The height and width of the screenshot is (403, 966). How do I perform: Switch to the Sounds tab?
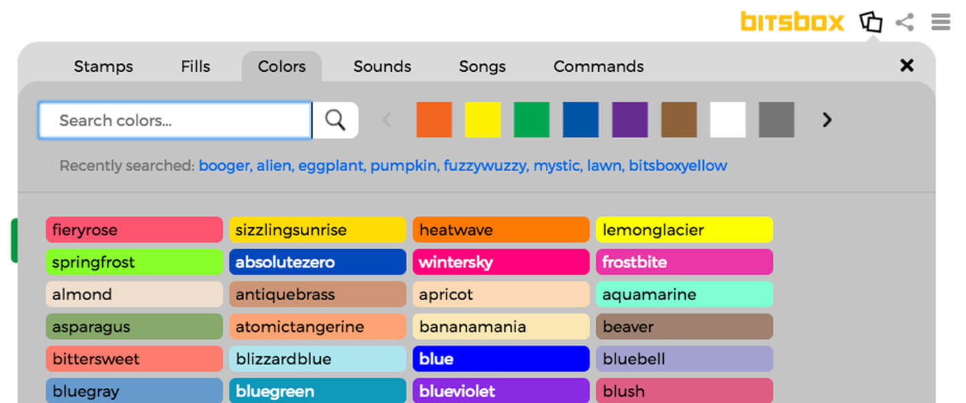382,66
